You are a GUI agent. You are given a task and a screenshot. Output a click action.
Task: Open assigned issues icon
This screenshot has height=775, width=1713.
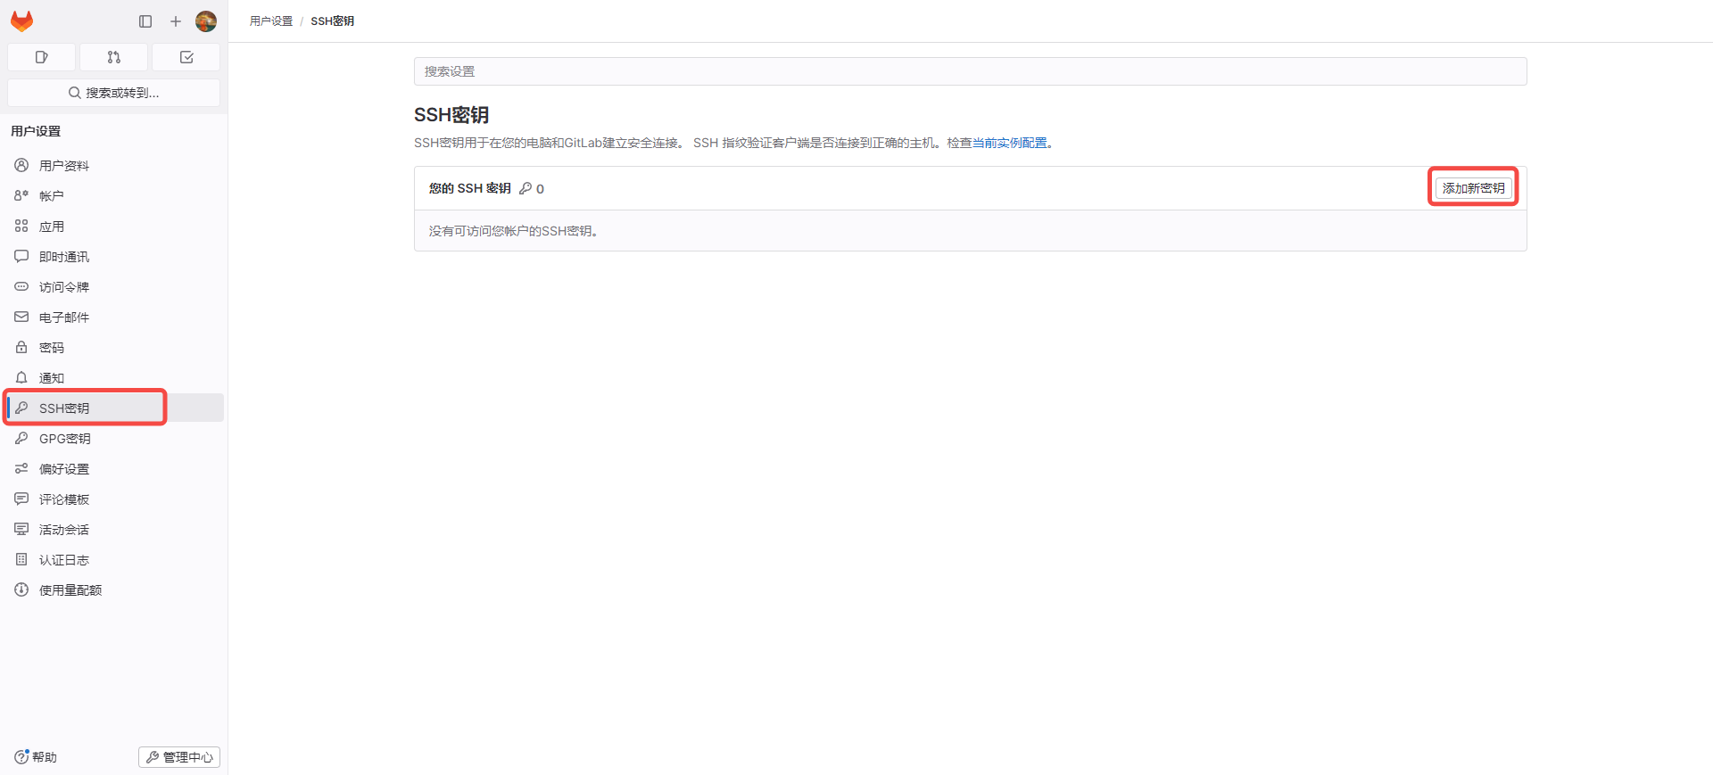tap(42, 57)
